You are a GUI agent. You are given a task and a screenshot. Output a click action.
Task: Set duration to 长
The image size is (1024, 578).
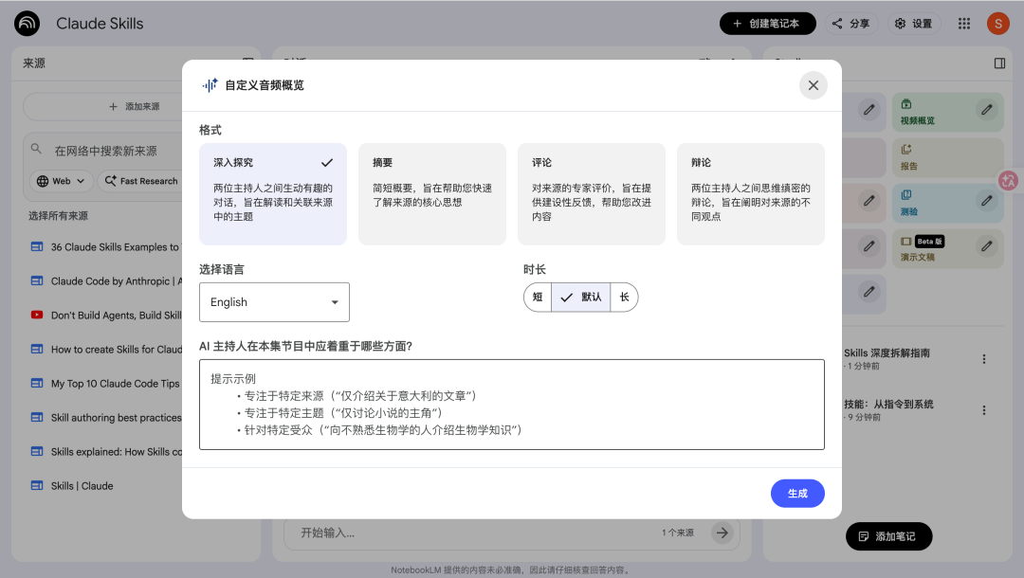pos(624,298)
